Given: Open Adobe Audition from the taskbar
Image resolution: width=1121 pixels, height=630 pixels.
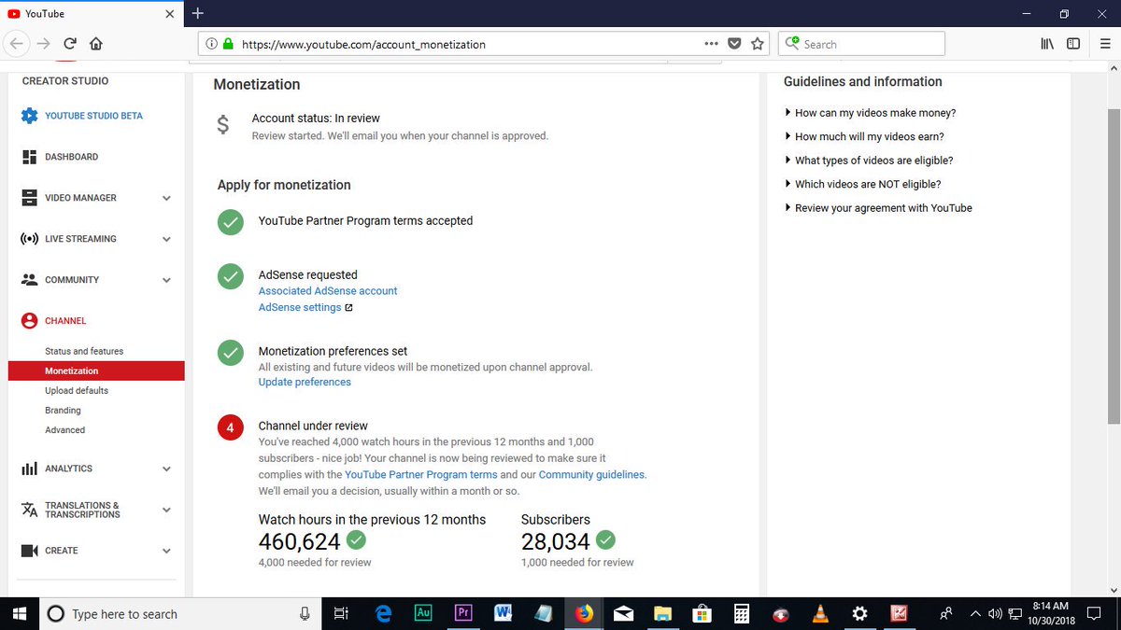Looking at the screenshot, I should [422, 613].
